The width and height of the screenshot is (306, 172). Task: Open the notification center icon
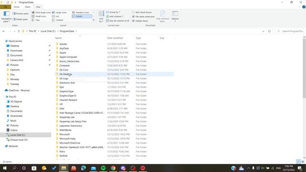(x=300, y=168)
